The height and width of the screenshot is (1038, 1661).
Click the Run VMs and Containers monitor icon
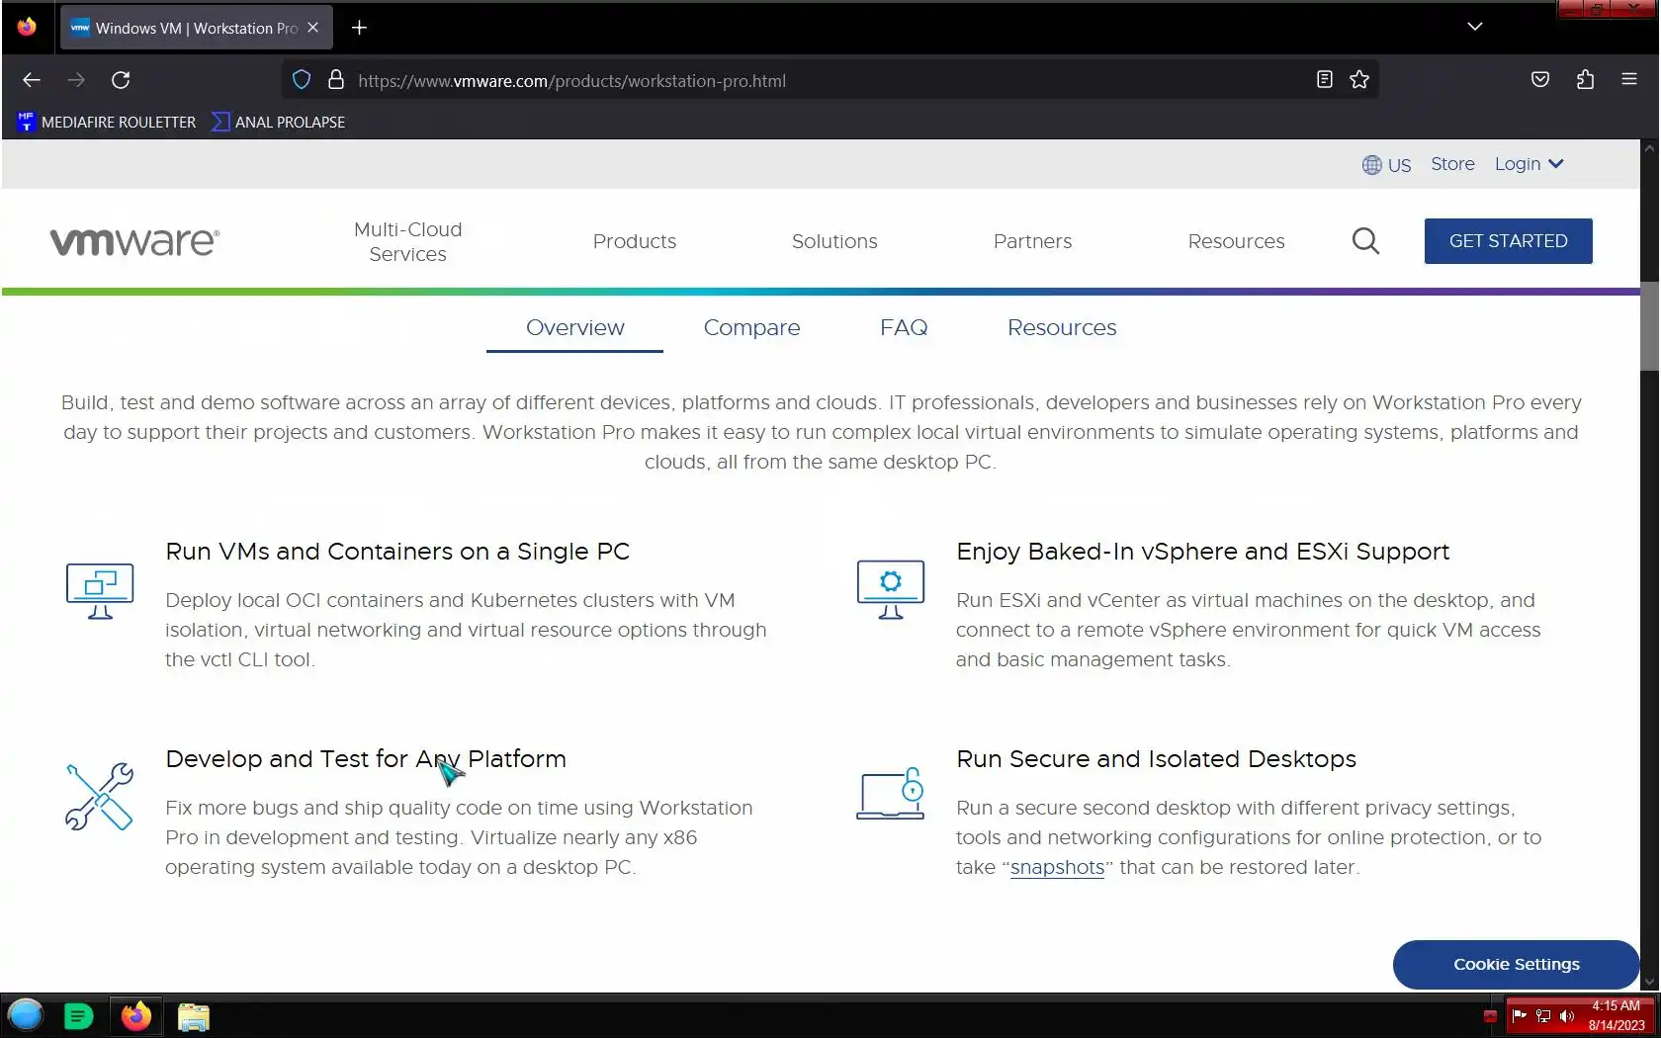(x=99, y=590)
